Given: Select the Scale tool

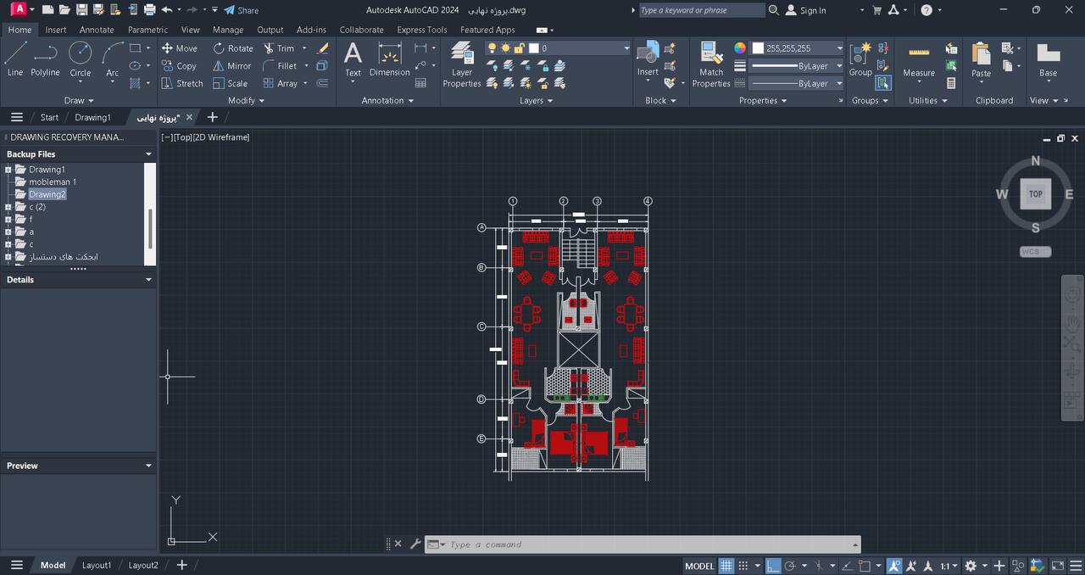Looking at the screenshot, I should (x=230, y=83).
